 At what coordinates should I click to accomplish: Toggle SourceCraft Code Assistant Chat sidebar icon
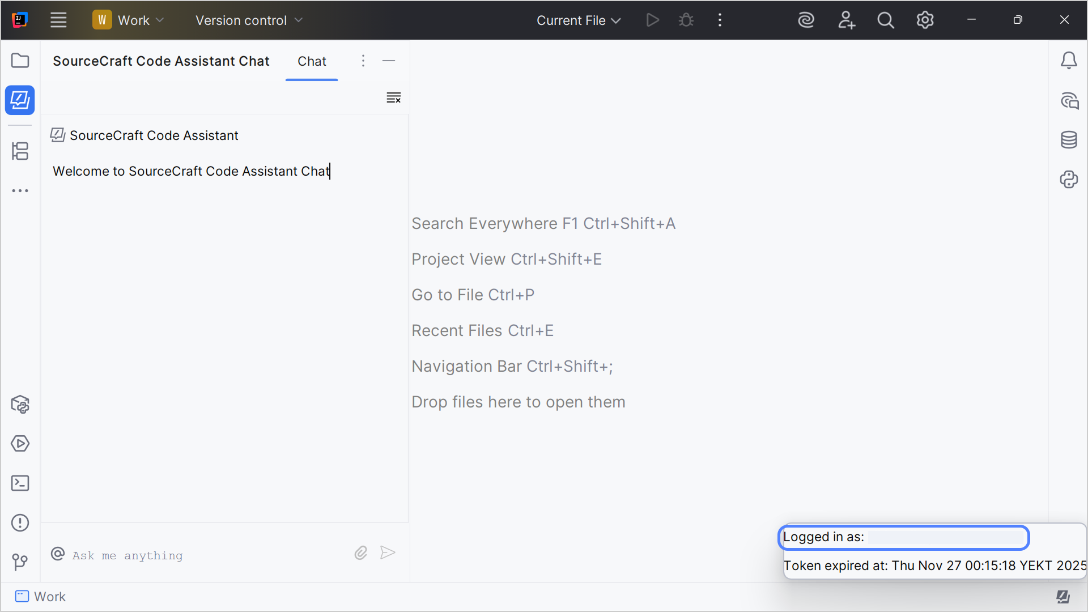pyautogui.click(x=20, y=100)
